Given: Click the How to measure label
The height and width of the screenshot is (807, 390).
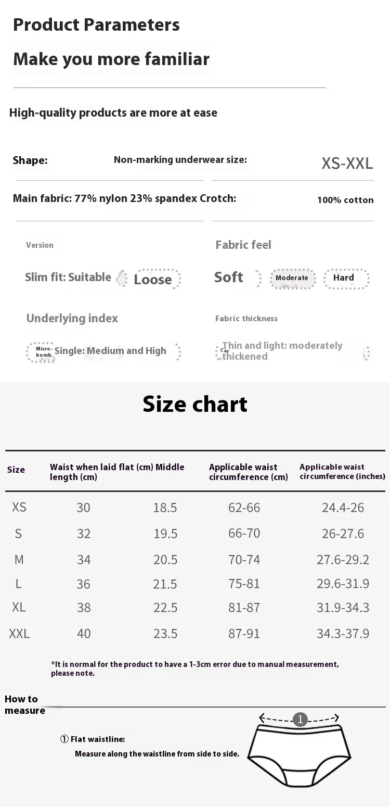Looking at the screenshot, I should 24,705.
